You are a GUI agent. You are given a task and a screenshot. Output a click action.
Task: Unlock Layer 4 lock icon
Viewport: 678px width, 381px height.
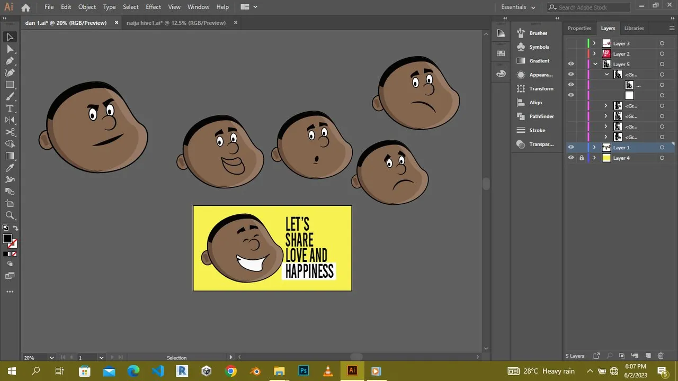(582, 158)
